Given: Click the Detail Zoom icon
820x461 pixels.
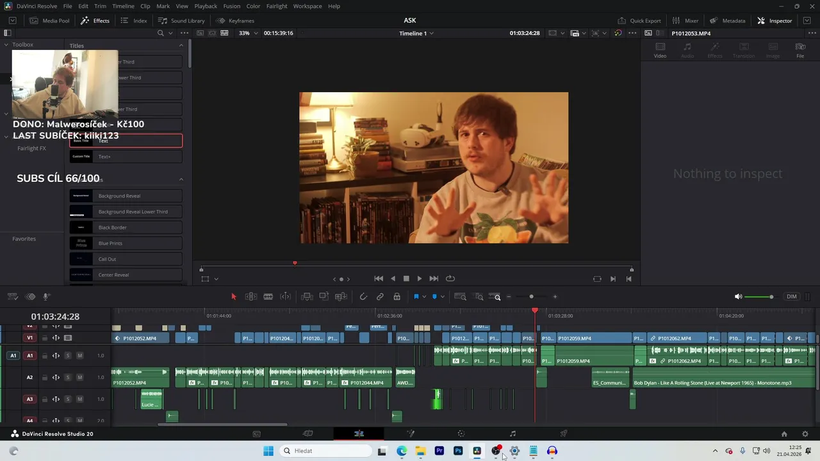Looking at the screenshot, I should coord(479,296).
